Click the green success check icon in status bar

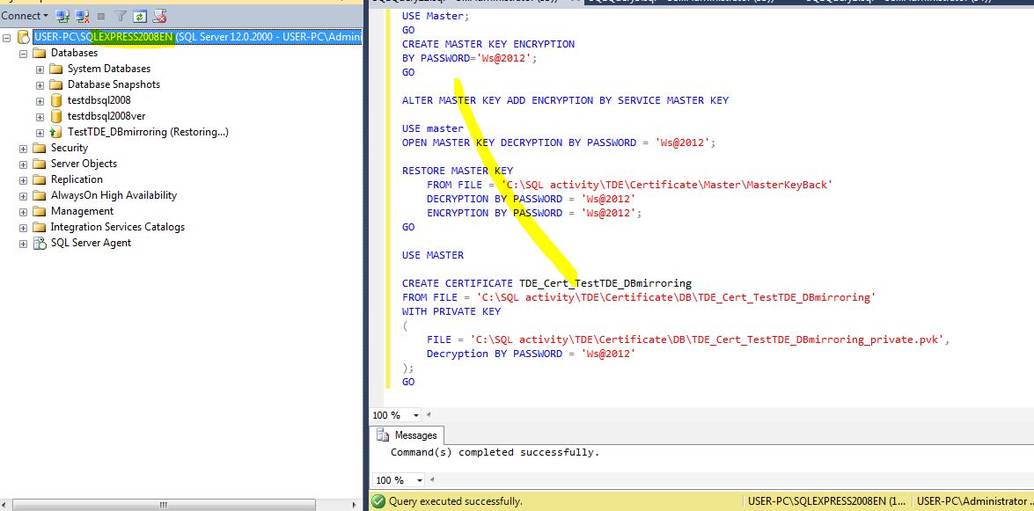[x=377, y=500]
